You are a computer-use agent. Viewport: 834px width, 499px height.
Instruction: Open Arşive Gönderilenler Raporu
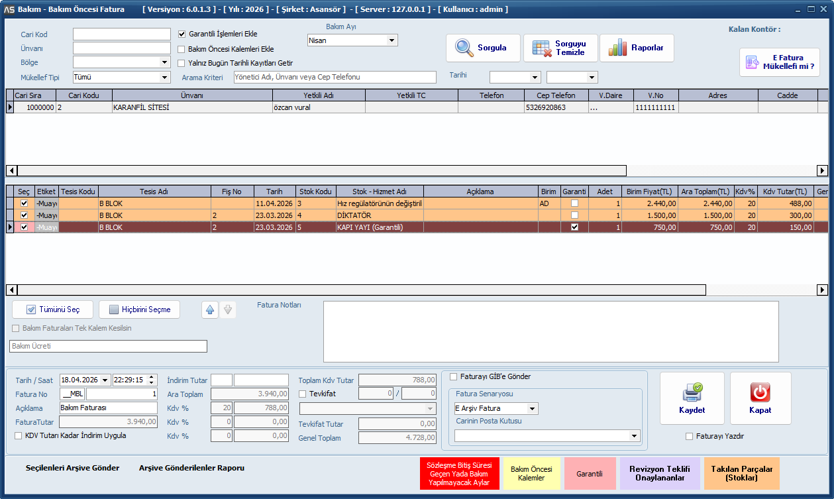(x=191, y=468)
